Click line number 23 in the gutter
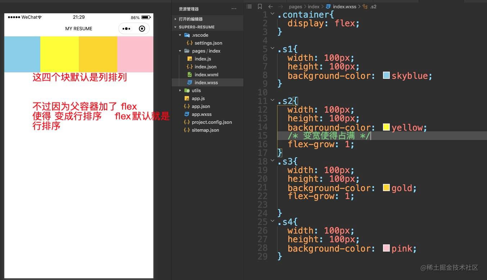Viewport: 487px width, 280px height. click(x=263, y=205)
